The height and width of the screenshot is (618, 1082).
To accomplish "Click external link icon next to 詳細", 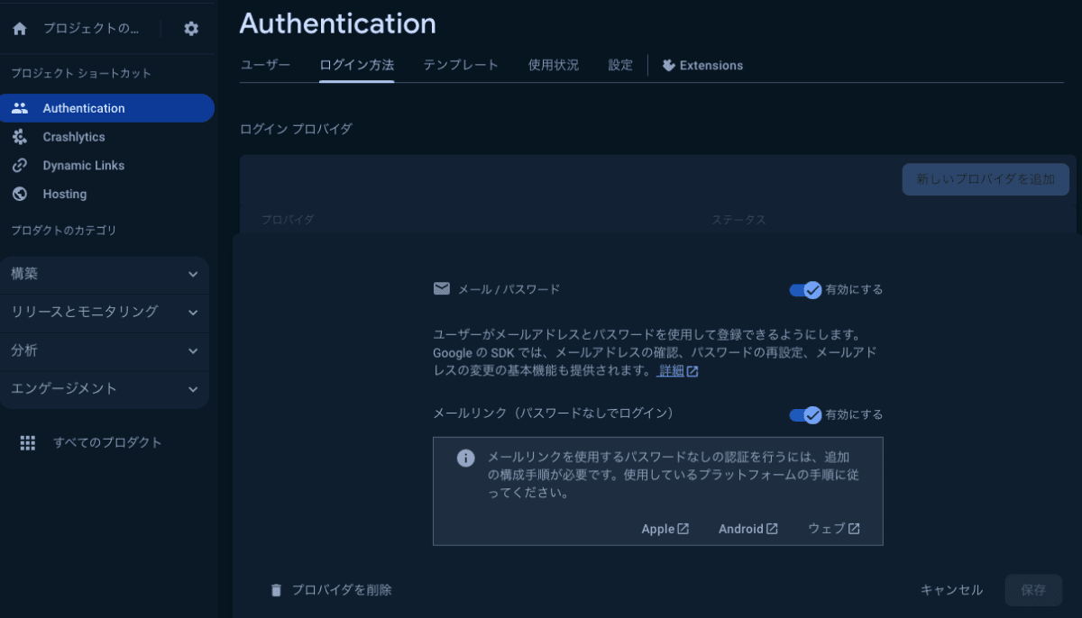I will tap(692, 371).
